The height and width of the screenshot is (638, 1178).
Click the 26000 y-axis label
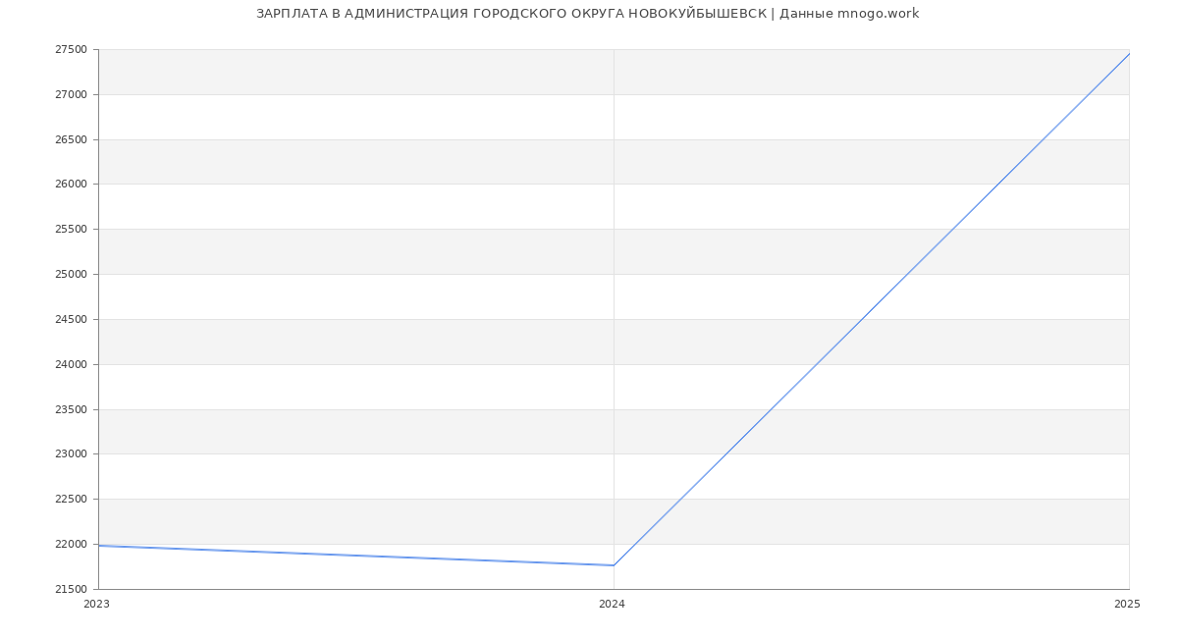[71, 185]
